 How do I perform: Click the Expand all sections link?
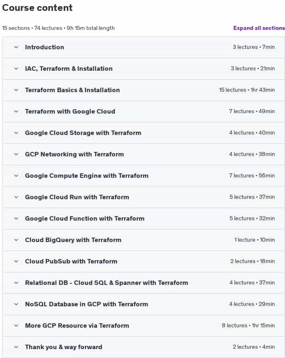click(259, 28)
